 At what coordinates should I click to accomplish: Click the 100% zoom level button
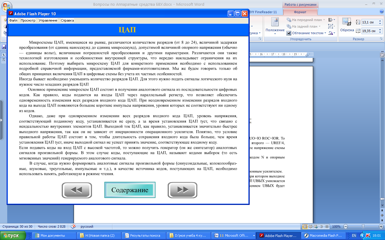coord(336,226)
